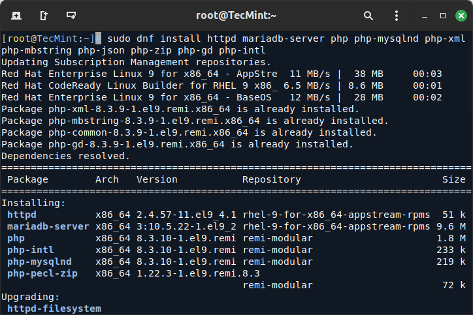473x315 pixels.
Task: Click the Version column header text
Action: 157,179
